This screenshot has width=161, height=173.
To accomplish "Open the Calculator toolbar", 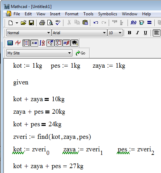I will [10, 43].
